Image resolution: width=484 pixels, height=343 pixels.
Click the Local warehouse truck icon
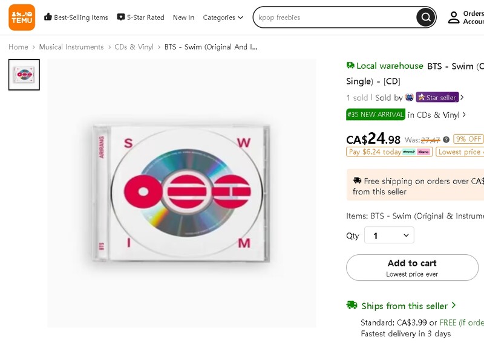pyautogui.click(x=350, y=65)
